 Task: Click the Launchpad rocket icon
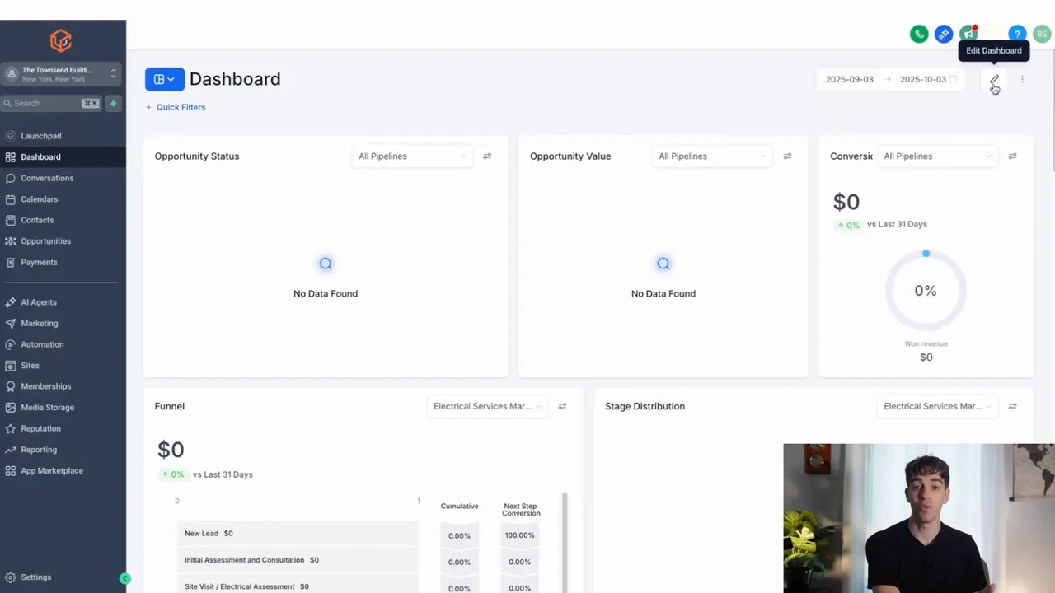click(x=10, y=136)
